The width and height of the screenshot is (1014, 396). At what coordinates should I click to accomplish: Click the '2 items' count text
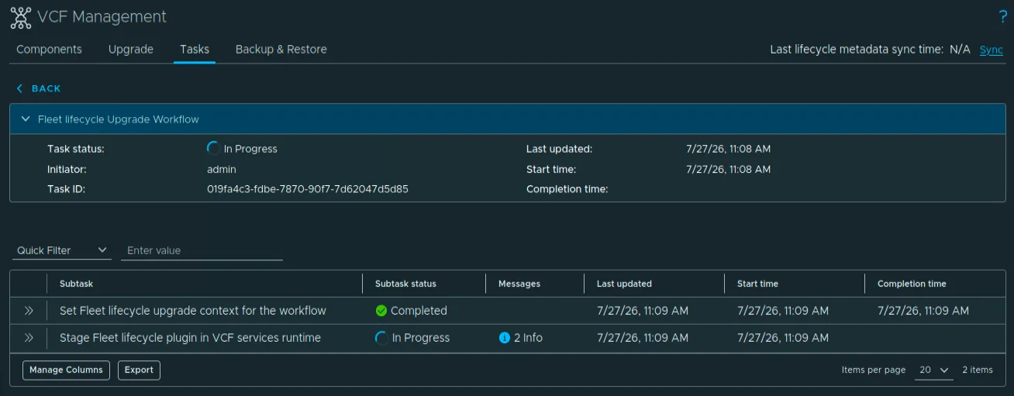978,370
